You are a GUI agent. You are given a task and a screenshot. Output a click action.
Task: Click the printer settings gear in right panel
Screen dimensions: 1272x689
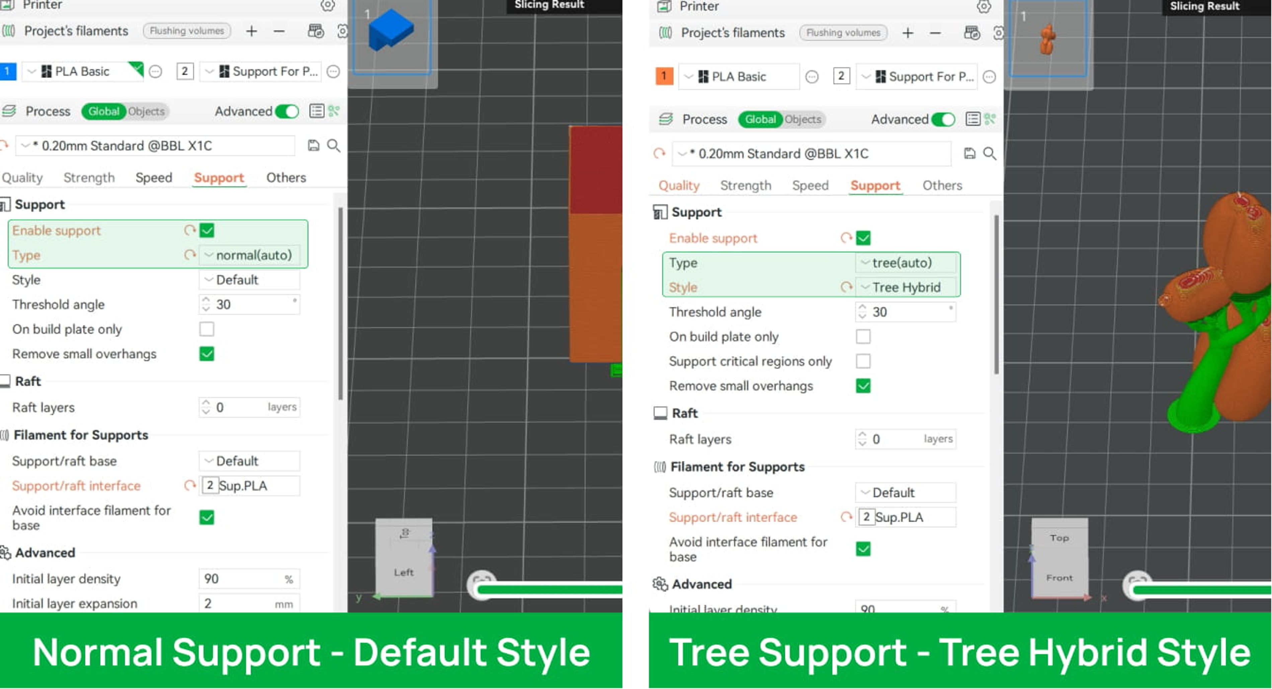coord(984,7)
